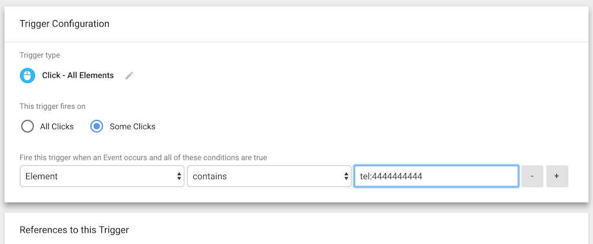593x244 pixels.
Task: Click the arrows on the contains dropdown
Action: pos(346,176)
